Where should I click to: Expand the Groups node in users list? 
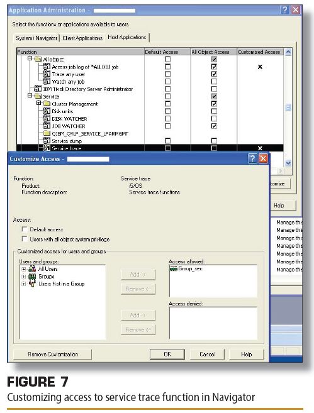coord(24,277)
